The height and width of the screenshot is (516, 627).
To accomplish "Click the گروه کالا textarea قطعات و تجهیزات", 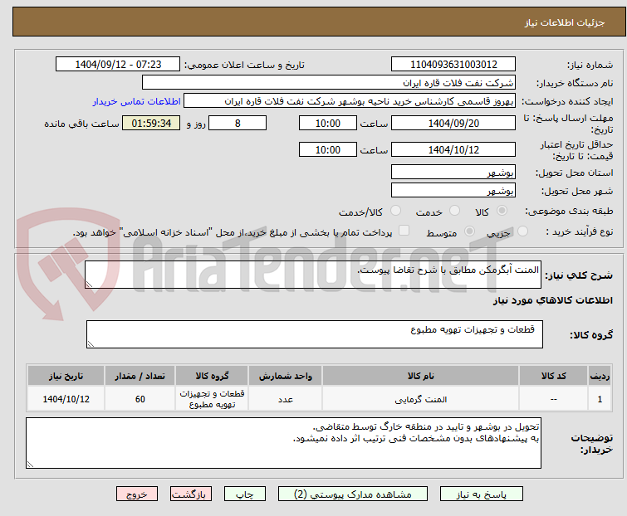I will 314,334.
